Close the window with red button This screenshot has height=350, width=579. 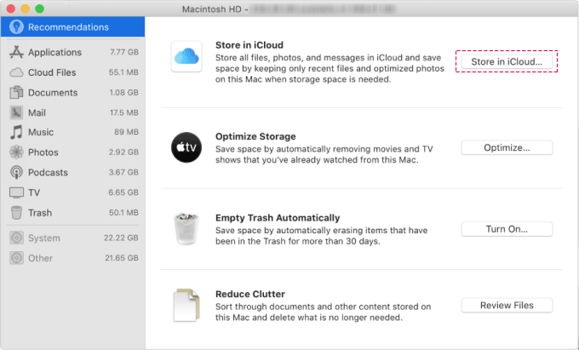tap(11, 9)
